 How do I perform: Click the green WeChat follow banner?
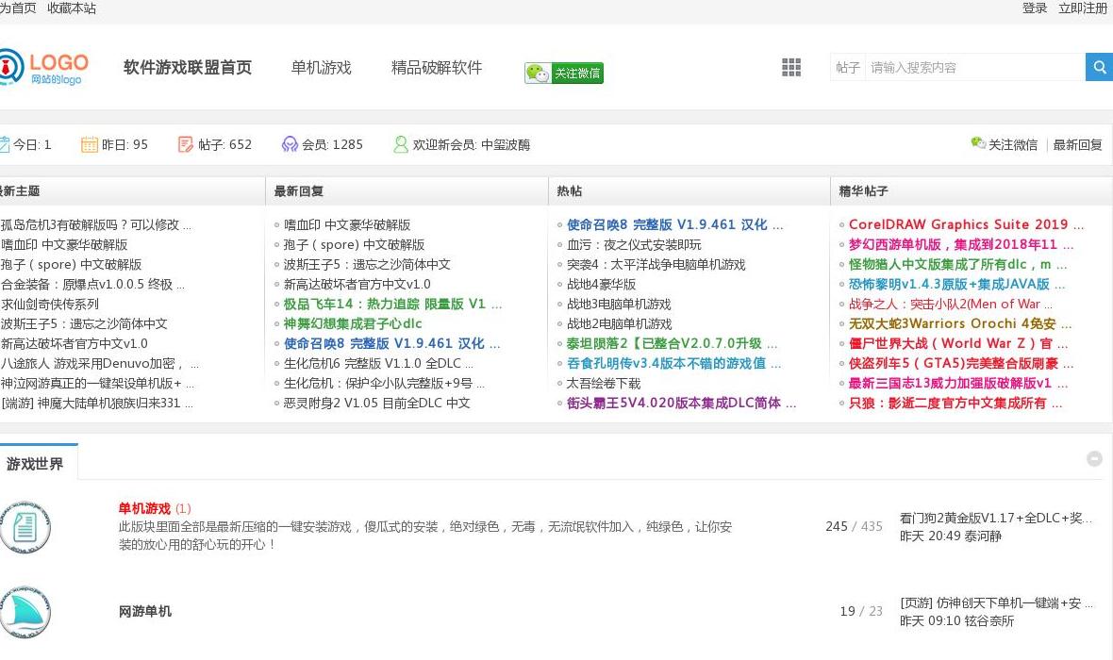point(564,73)
